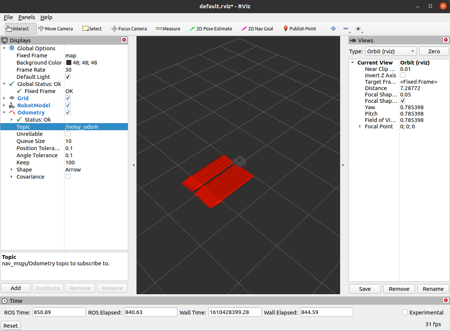
Task: Close the Views panel
Action: coord(446,40)
